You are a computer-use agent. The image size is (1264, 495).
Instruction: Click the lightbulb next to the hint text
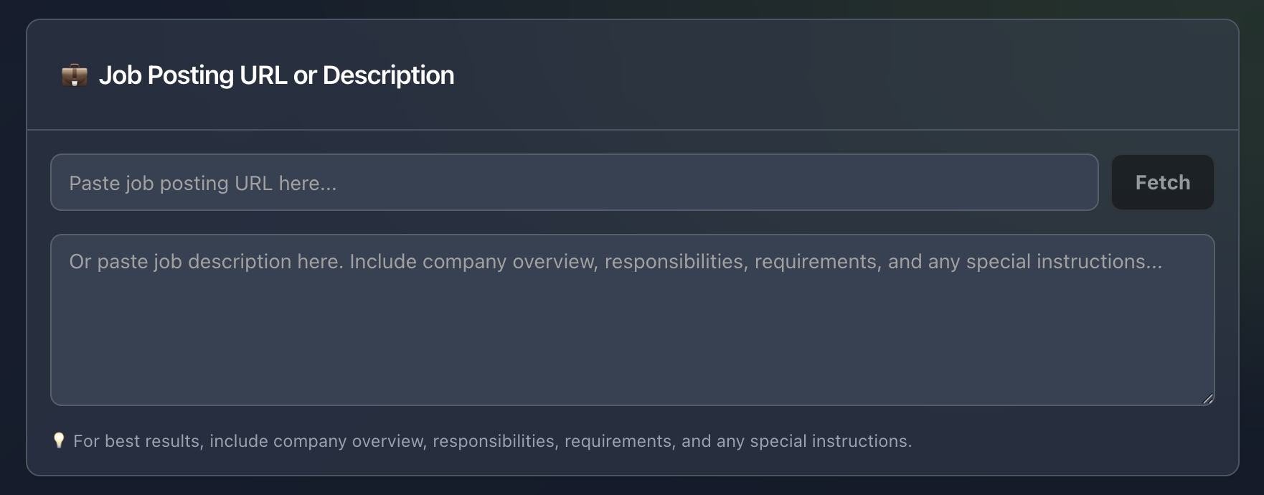pyautogui.click(x=60, y=440)
